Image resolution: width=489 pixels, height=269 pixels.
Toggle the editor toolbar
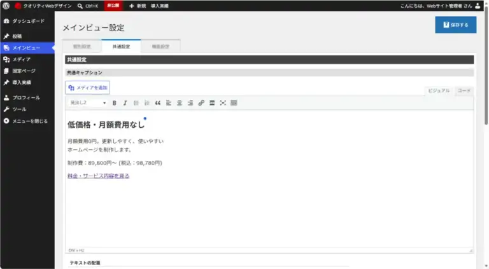tap(234, 103)
